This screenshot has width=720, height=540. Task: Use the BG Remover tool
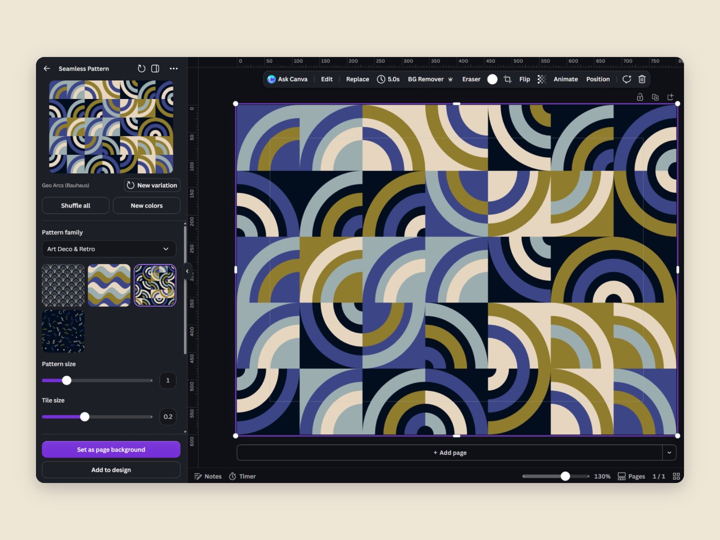pos(430,79)
